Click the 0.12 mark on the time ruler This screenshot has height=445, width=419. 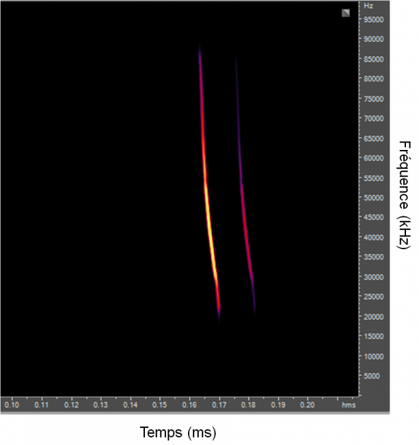point(71,405)
